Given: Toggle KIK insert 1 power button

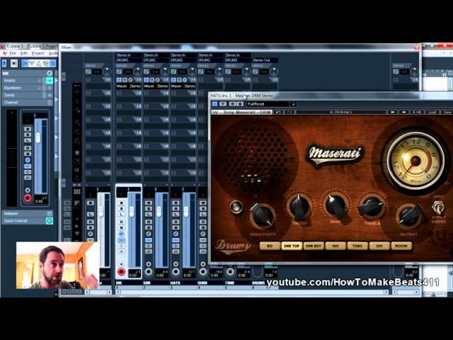Looking at the screenshot, I should (120, 80).
